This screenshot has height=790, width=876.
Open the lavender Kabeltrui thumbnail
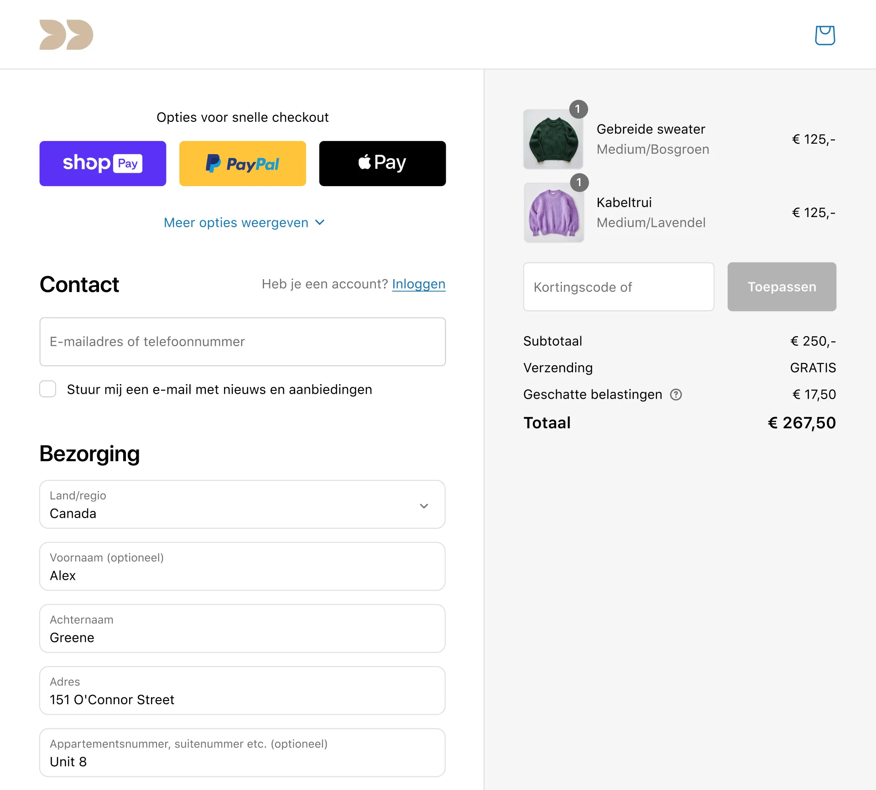coord(553,213)
